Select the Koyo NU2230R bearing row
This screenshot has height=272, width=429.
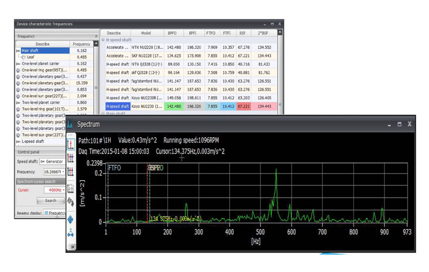click(x=191, y=98)
